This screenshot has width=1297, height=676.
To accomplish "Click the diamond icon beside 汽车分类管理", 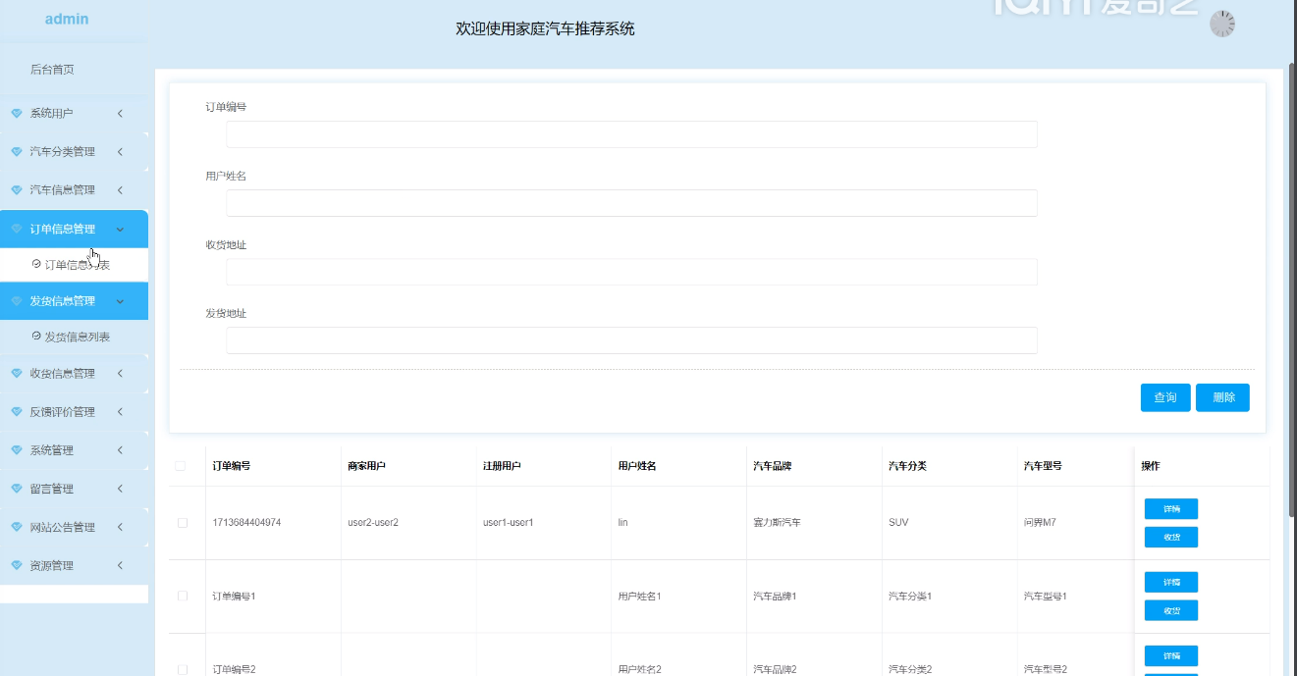I will pos(16,152).
